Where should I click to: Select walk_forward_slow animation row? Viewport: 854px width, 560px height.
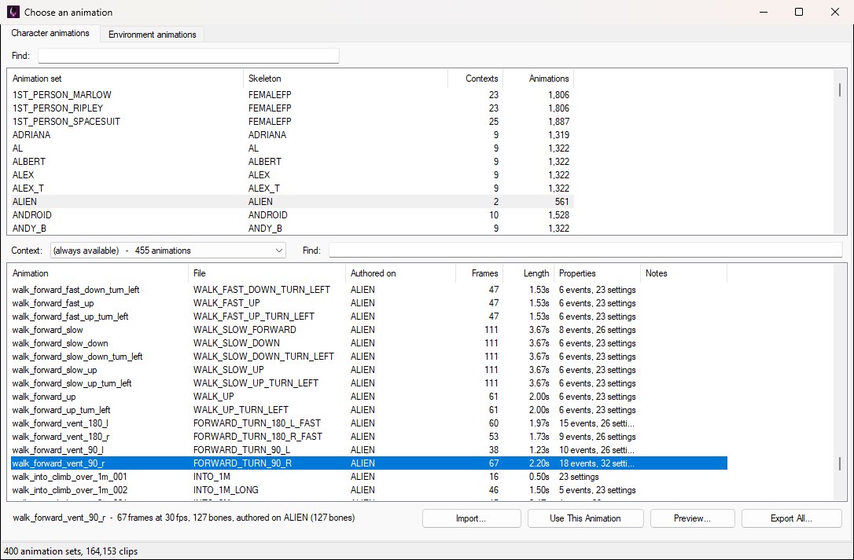(x=369, y=330)
